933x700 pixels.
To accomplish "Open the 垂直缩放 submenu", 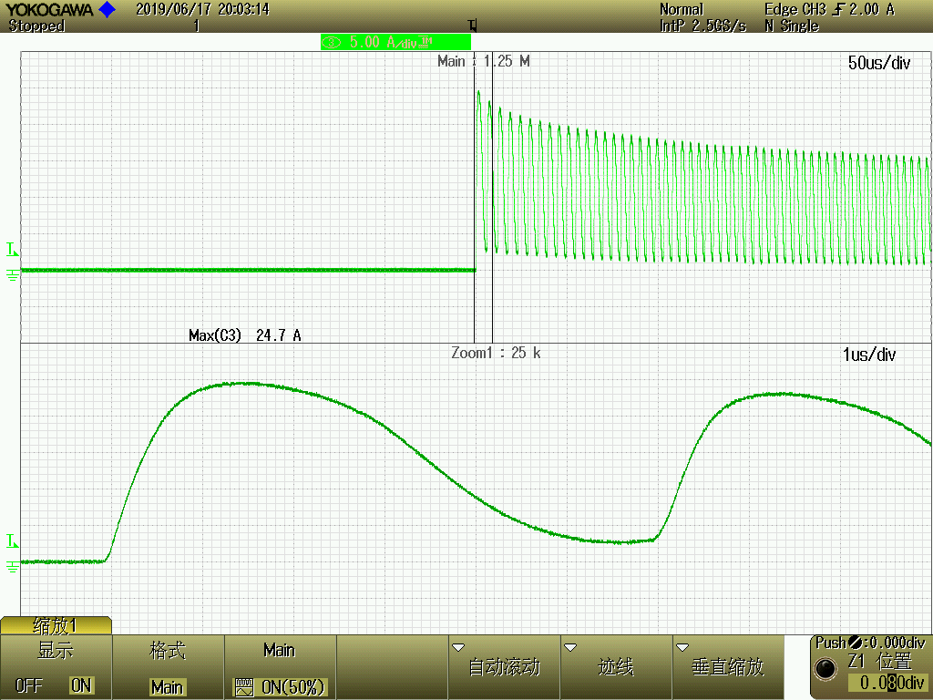I will 728,666.
